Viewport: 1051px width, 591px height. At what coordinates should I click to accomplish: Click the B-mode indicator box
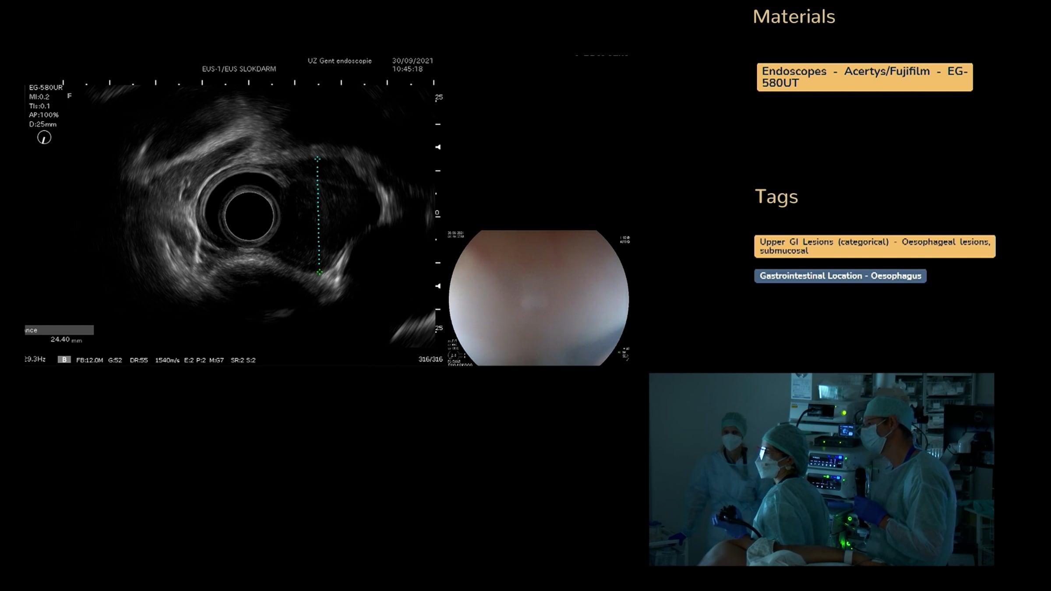coord(64,359)
